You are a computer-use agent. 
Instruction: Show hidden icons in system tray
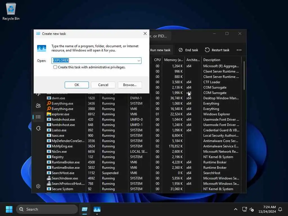[x=235, y=209]
